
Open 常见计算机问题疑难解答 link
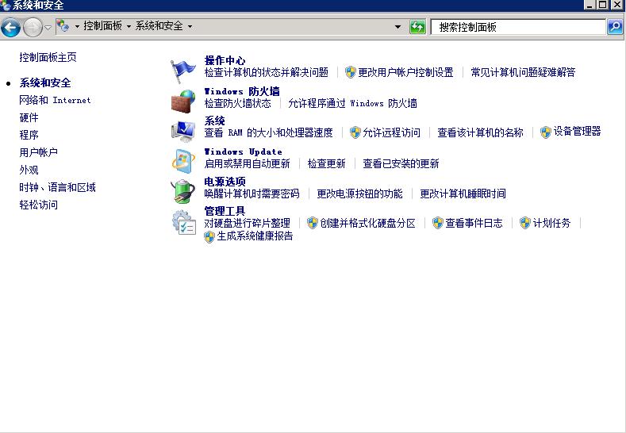(x=523, y=73)
